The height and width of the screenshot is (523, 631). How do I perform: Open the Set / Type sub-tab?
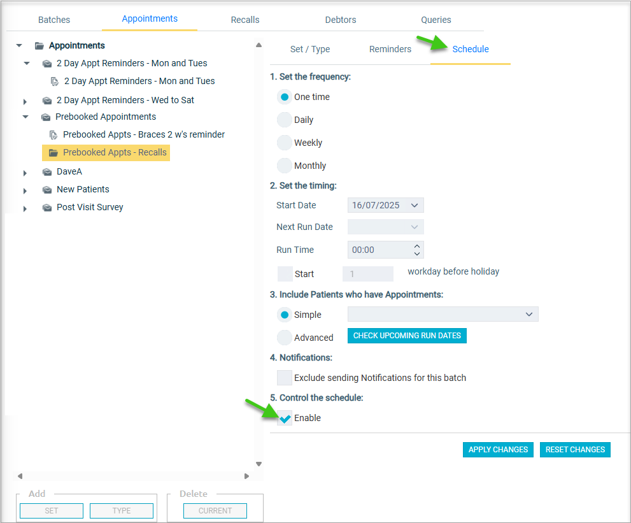click(310, 49)
